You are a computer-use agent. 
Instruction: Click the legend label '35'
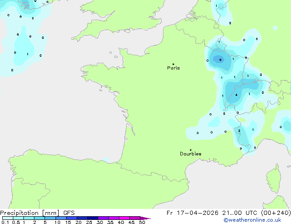point(110,222)
